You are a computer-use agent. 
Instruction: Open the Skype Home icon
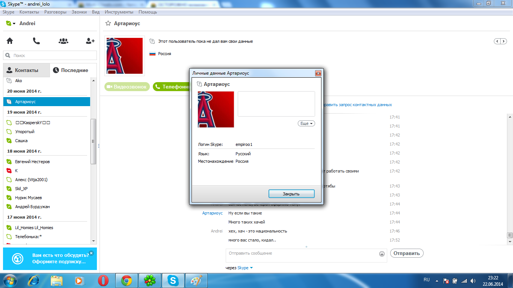(10, 41)
